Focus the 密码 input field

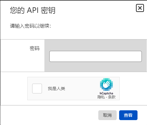96,56
